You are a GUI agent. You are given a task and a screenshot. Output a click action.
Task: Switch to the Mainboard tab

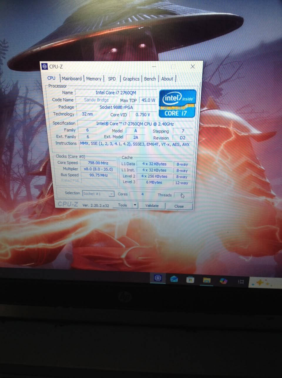tap(72, 79)
